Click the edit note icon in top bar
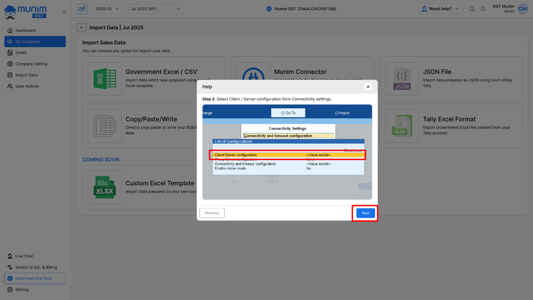The width and height of the screenshot is (533, 300). click(x=82, y=9)
